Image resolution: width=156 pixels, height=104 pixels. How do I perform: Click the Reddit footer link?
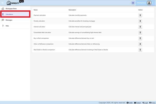pyautogui.click(x=129, y=102)
